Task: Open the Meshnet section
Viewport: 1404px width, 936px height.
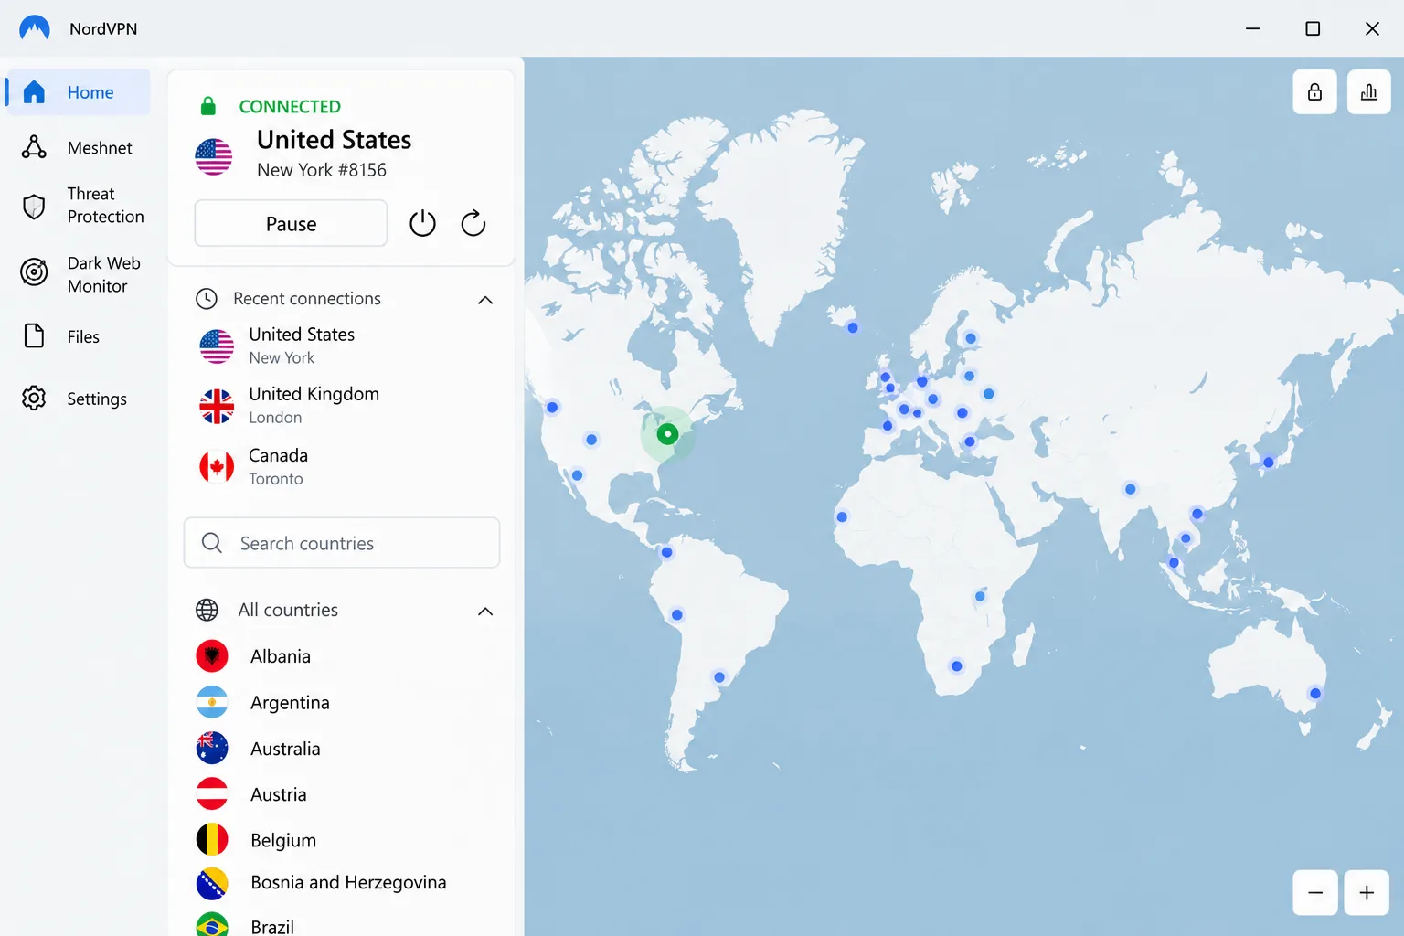Action: click(x=78, y=147)
